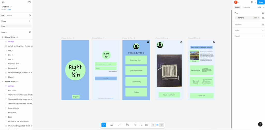The width and height of the screenshot is (265, 130).
Task: Select the Comment tool
Action: [141, 125]
